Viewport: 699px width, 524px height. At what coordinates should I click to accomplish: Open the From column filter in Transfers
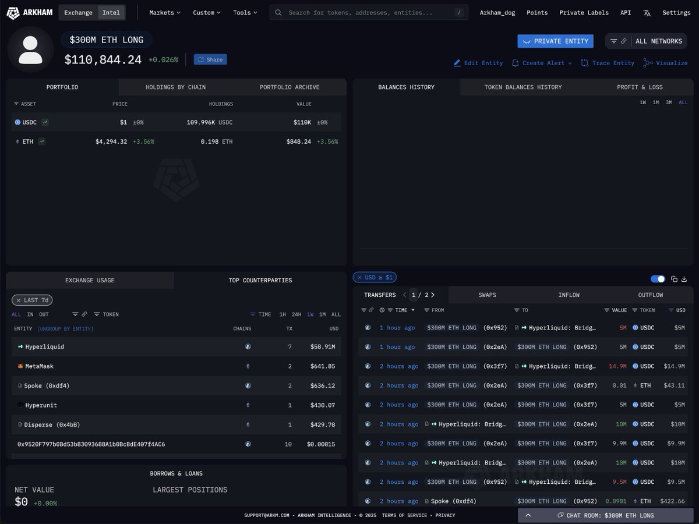(426, 310)
